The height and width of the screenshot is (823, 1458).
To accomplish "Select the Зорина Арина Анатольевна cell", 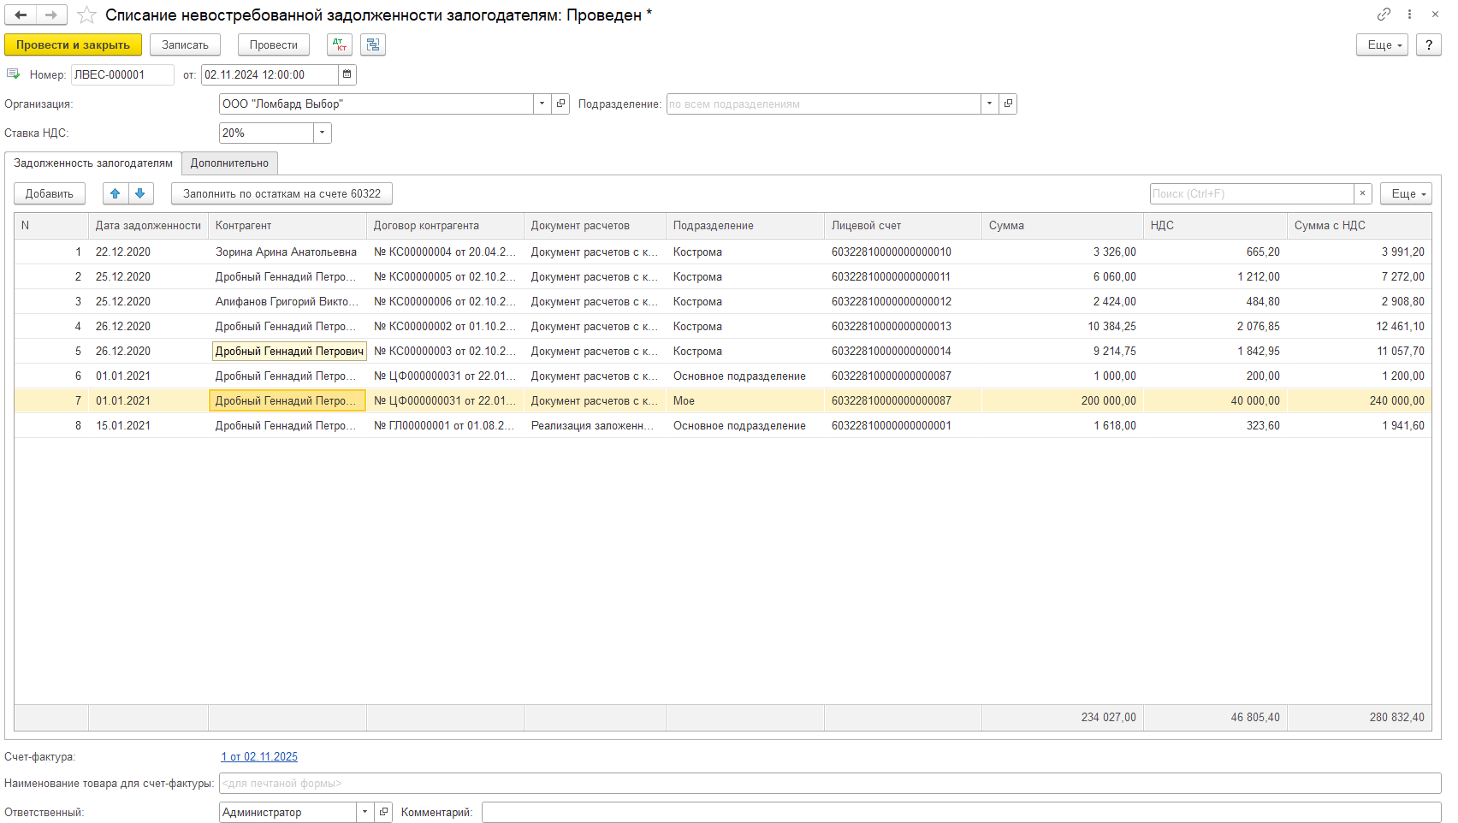I will tap(287, 252).
